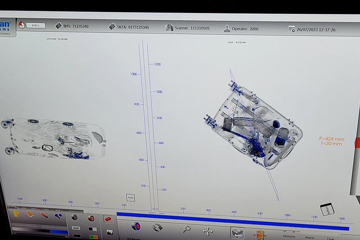The image size is (360, 240).
Task: Click the blue progress bar
Action: tap(233, 221)
